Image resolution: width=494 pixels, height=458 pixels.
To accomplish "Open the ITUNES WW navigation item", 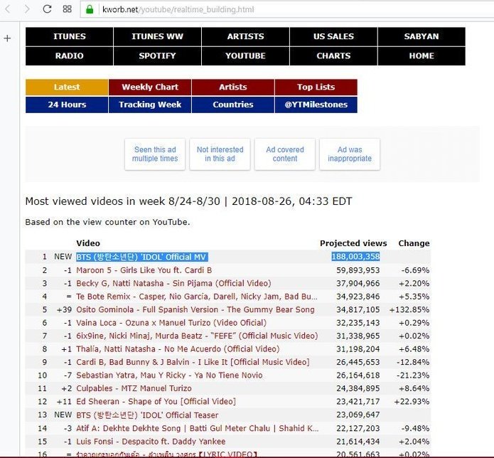I will [x=157, y=36].
